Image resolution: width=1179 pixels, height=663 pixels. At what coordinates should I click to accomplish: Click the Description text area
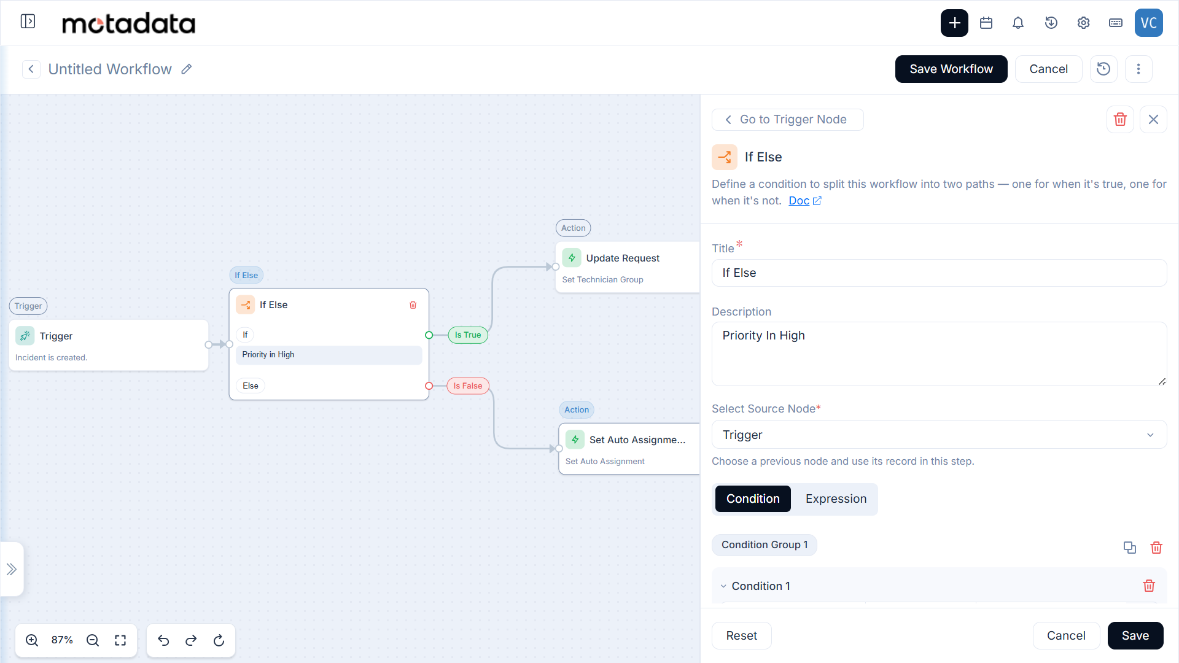939,354
